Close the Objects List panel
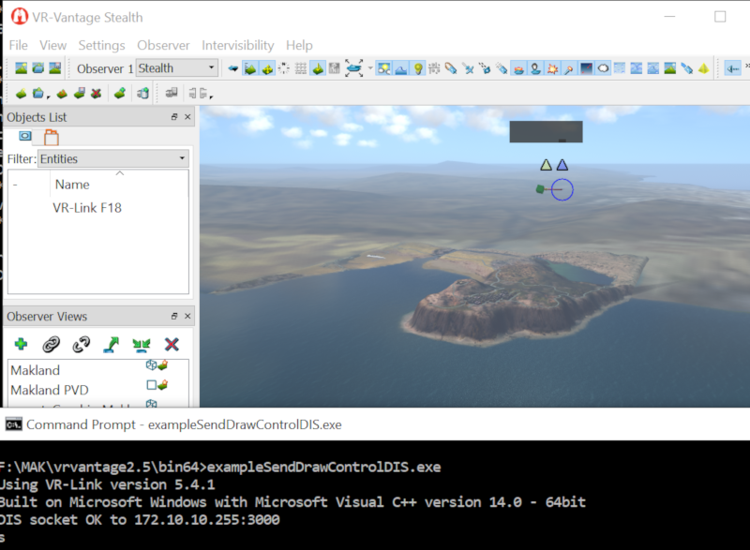The height and width of the screenshot is (550, 750). click(x=187, y=117)
